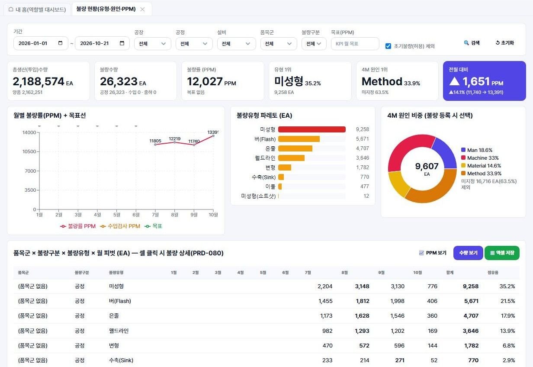Click the 8월 data point 12219
The height and width of the screenshot is (367, 533).
click(x=175, y=142)
